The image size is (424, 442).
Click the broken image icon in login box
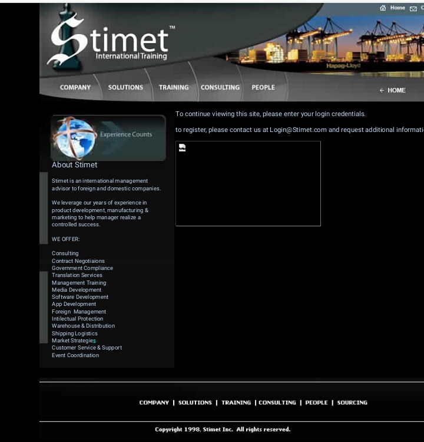(x=183, y=148)
